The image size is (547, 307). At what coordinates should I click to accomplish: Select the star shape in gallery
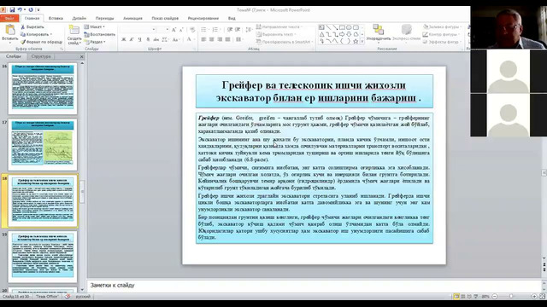pos(356,42)
